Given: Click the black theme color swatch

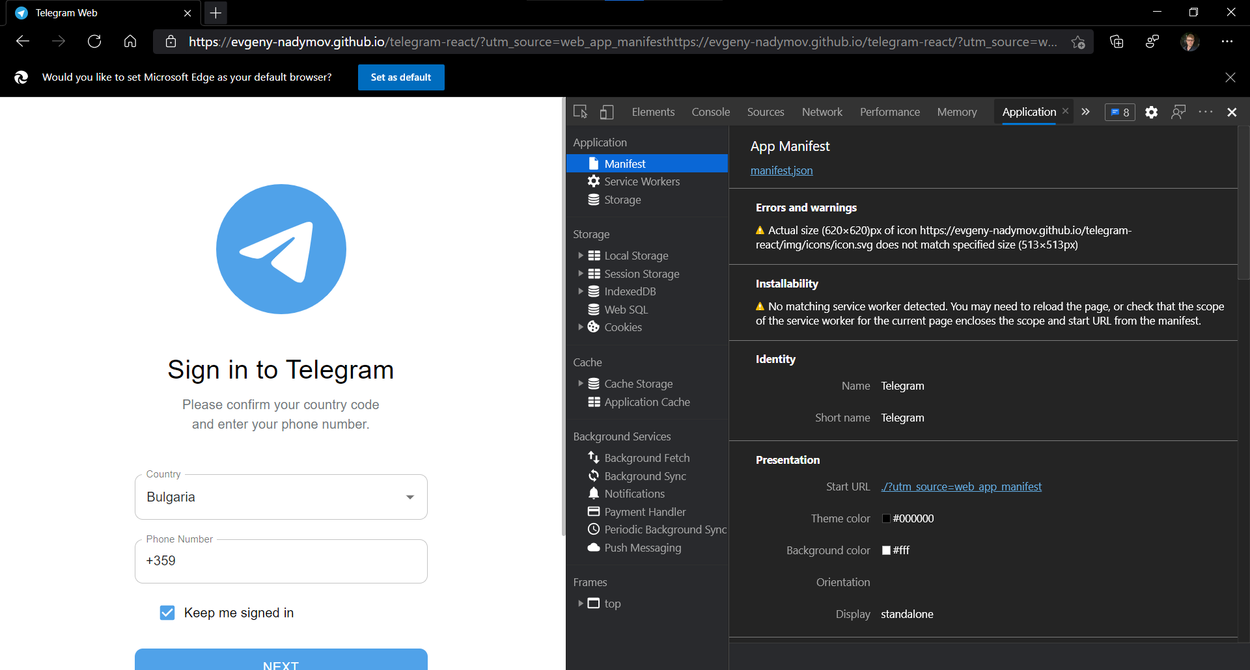Looking at the screenshot, I should [x=886, y=518].
